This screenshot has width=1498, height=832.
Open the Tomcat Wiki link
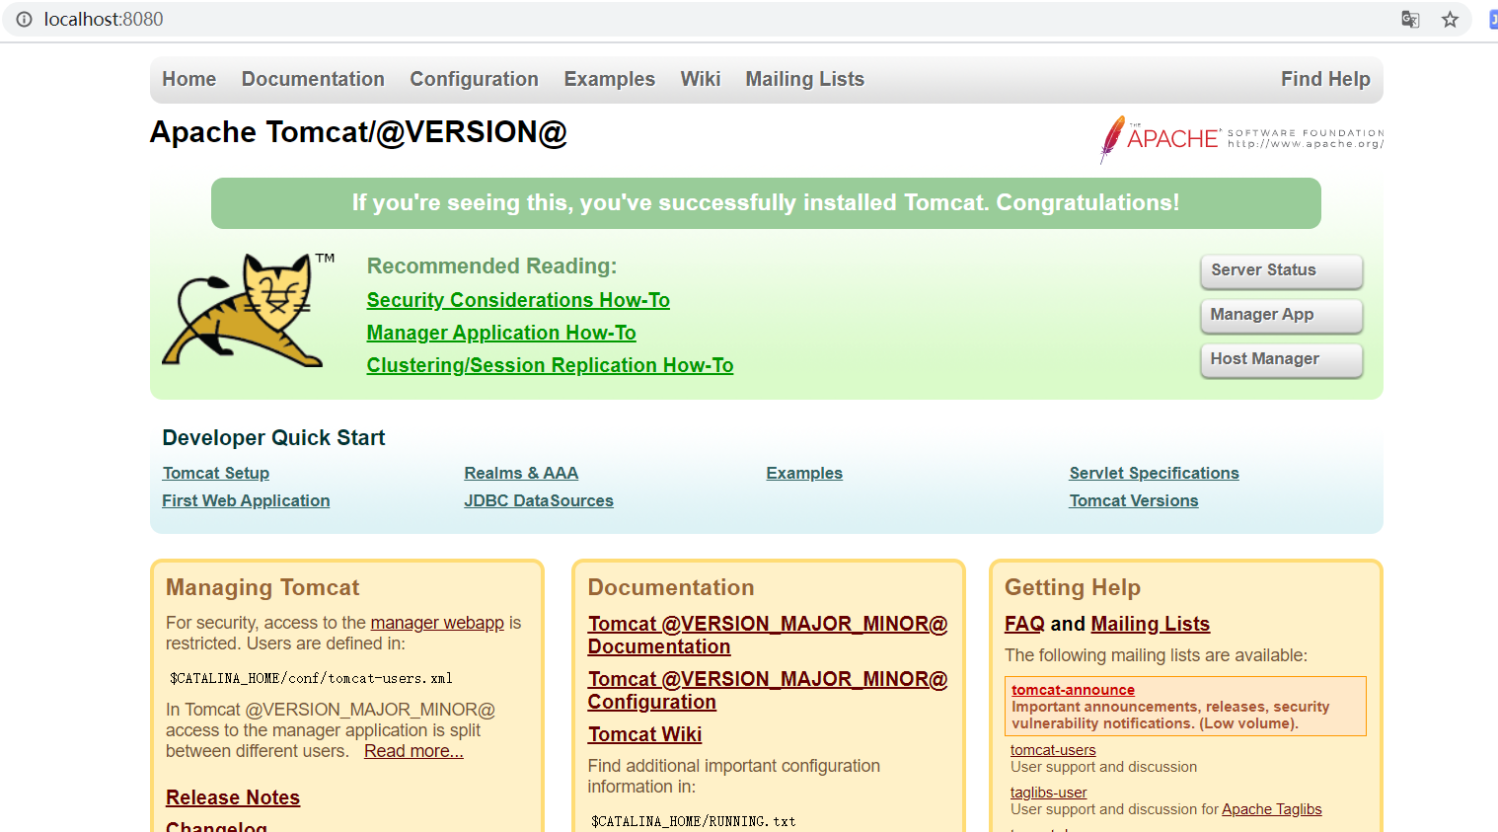tap(644, 734)
